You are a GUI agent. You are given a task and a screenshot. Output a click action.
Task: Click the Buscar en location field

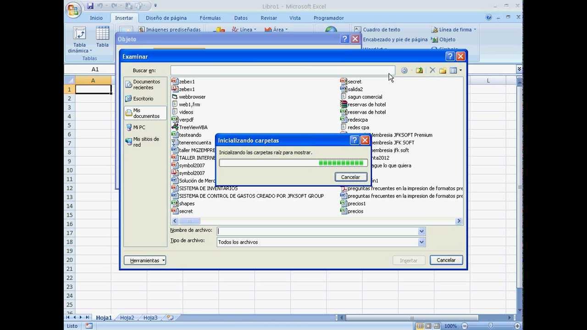(282, 71)
